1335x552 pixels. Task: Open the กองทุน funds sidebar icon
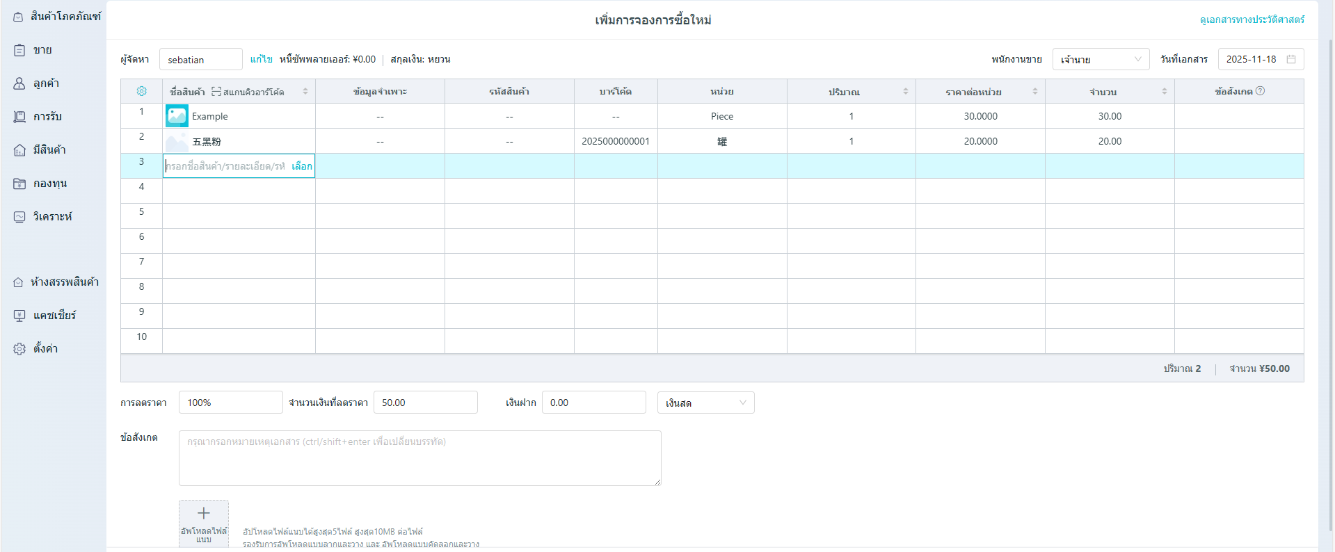pyautogui.click(x=19, y=184)
